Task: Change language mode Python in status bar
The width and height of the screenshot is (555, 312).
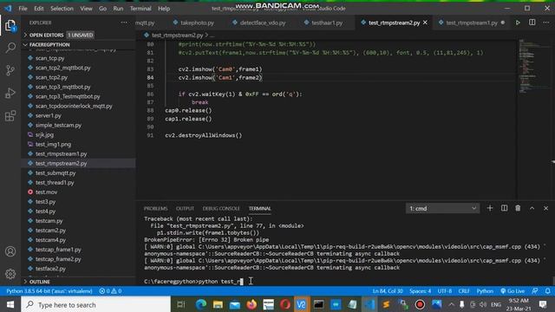Action: point(485,291)
